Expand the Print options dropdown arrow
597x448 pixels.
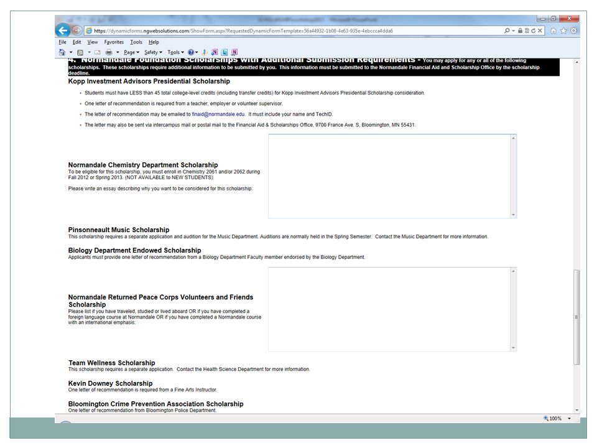pyautogui.click(x=118, y=52)
